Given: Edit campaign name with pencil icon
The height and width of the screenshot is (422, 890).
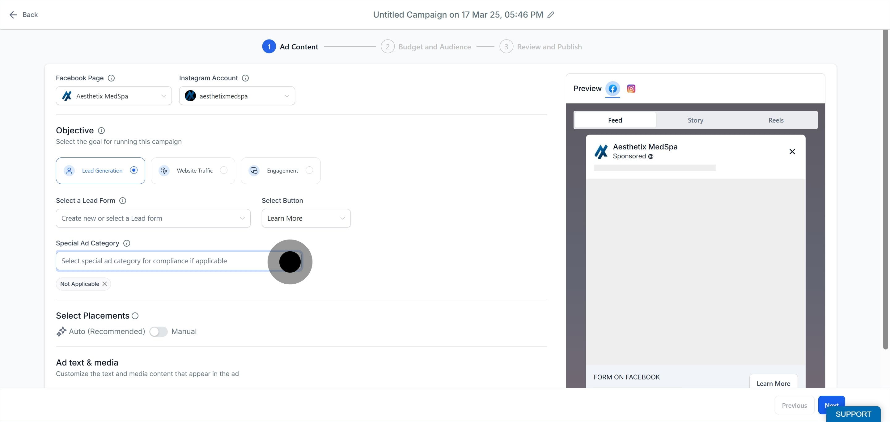Looking at the screenshot, I should (551, 15).
